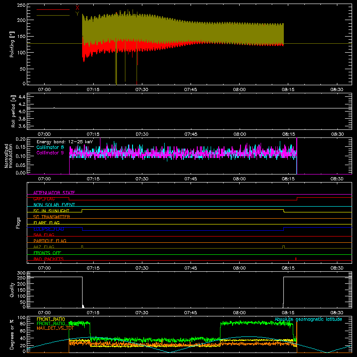Click the SC_IN_SUNLIGHT flag label
This screenshot has height=357, width=357.
click(x=51, y=211)
